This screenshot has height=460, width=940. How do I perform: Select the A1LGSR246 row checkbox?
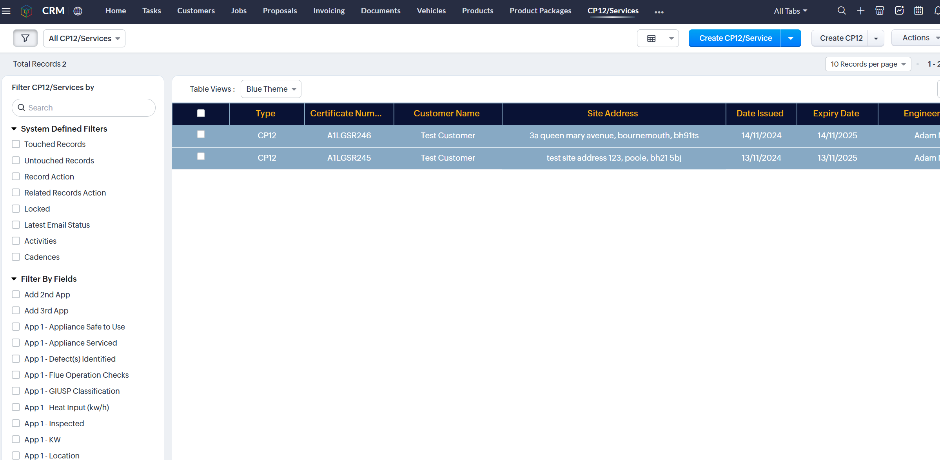[x=201, y=134]
